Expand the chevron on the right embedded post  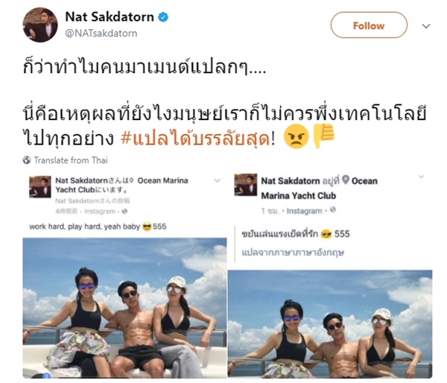click(x=421, y=177)
